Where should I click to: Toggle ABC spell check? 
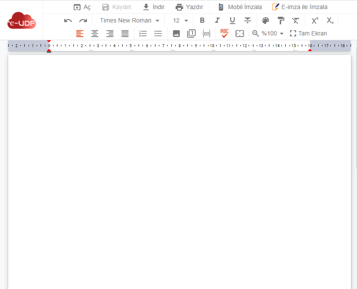224,33
